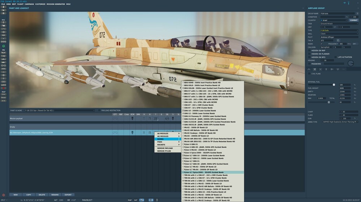Open the triggered actions tab icon
This screenshot has width=361, height=202.
pos(321,69)
